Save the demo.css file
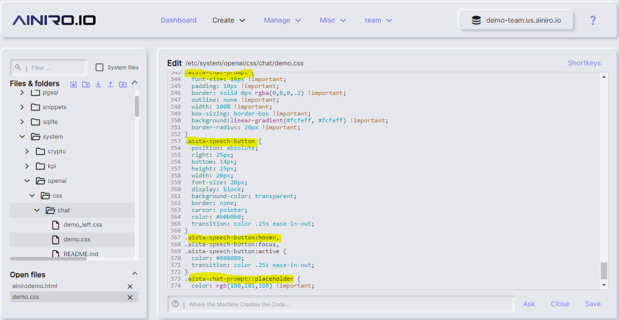619x320 pixels. tap(593, 304)
